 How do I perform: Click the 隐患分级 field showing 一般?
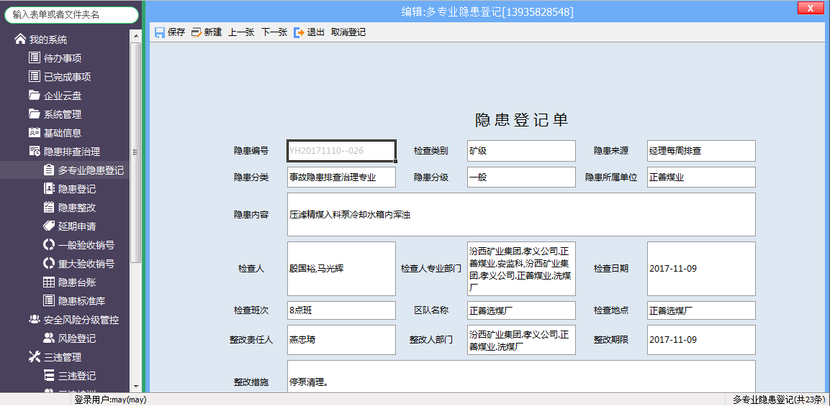click(x=521, y=177)
